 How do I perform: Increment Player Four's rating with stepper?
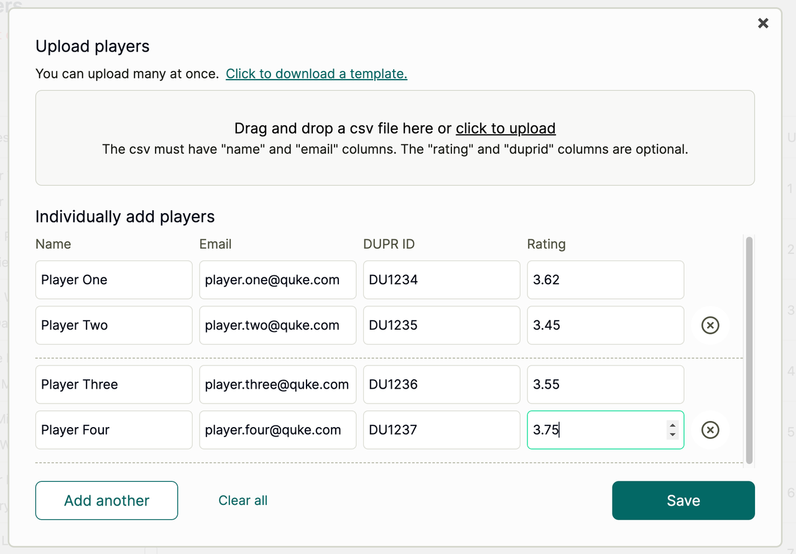point(672,425)
